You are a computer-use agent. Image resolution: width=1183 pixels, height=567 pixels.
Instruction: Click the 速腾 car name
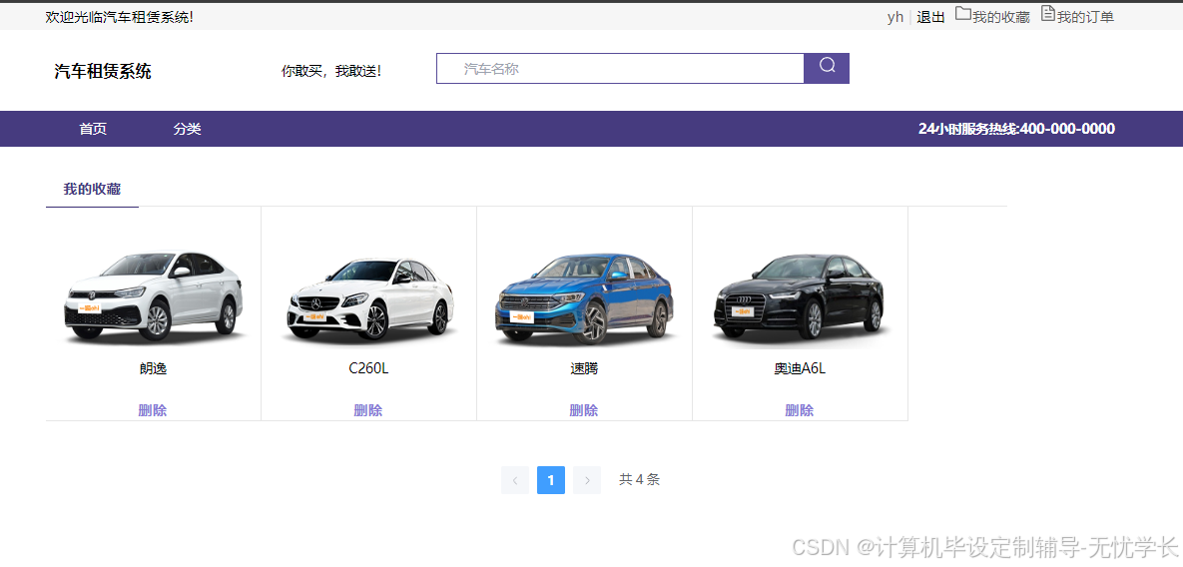[585, 368]
